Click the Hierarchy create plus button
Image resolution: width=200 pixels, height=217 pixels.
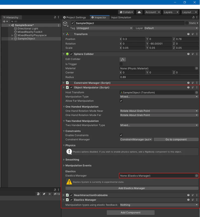[x=5, y=22]
